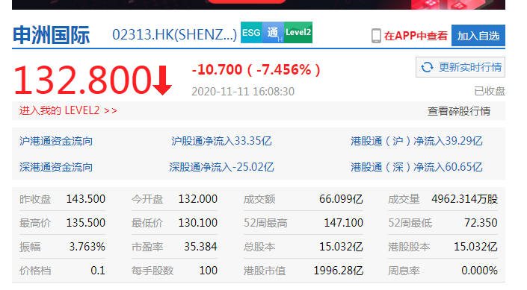Click 最高价 value 135.500
527x290 pixels.
[86, 223]
